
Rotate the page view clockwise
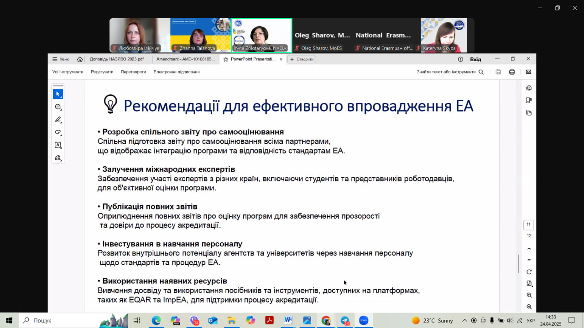(529, 272)
